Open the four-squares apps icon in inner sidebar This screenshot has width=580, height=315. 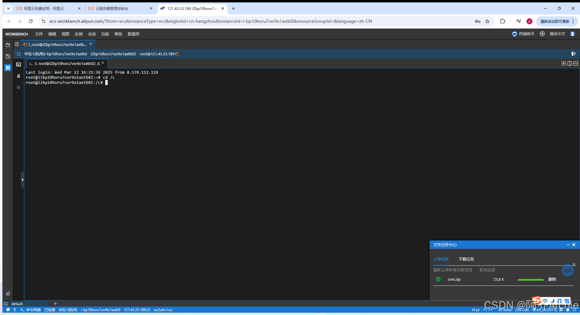tap(19, 87)
